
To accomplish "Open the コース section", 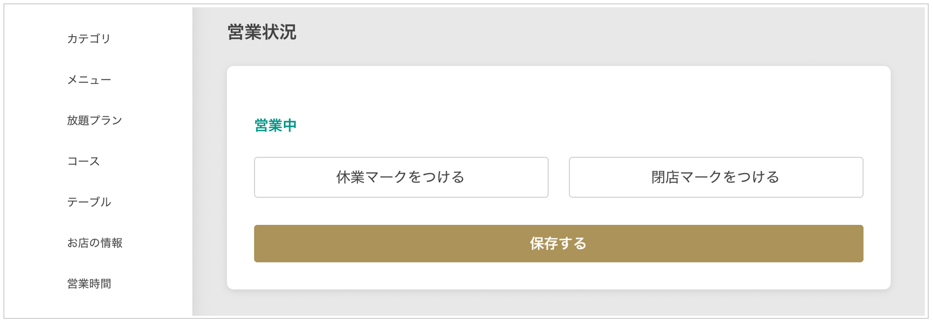I will click(83, 161).
